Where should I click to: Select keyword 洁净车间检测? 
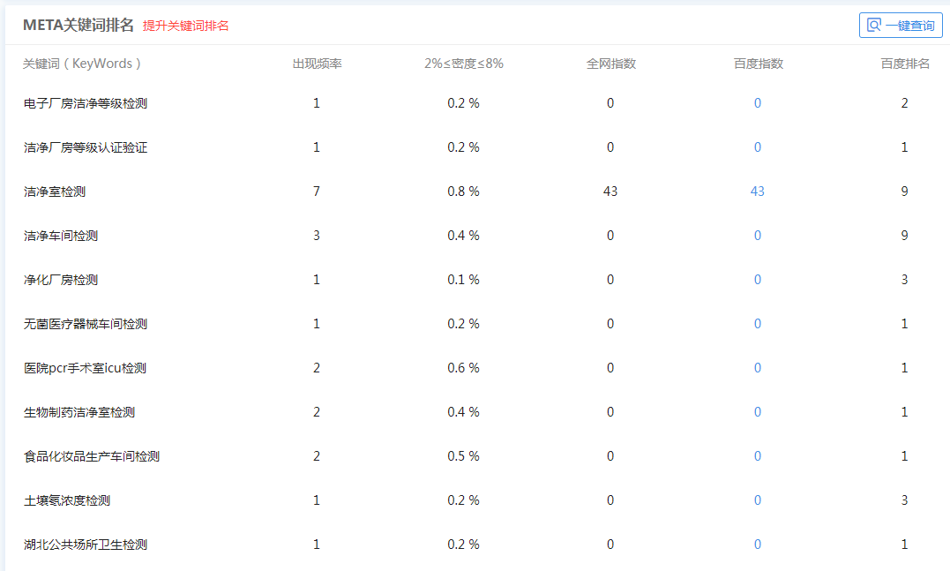(x=61, y=236)
